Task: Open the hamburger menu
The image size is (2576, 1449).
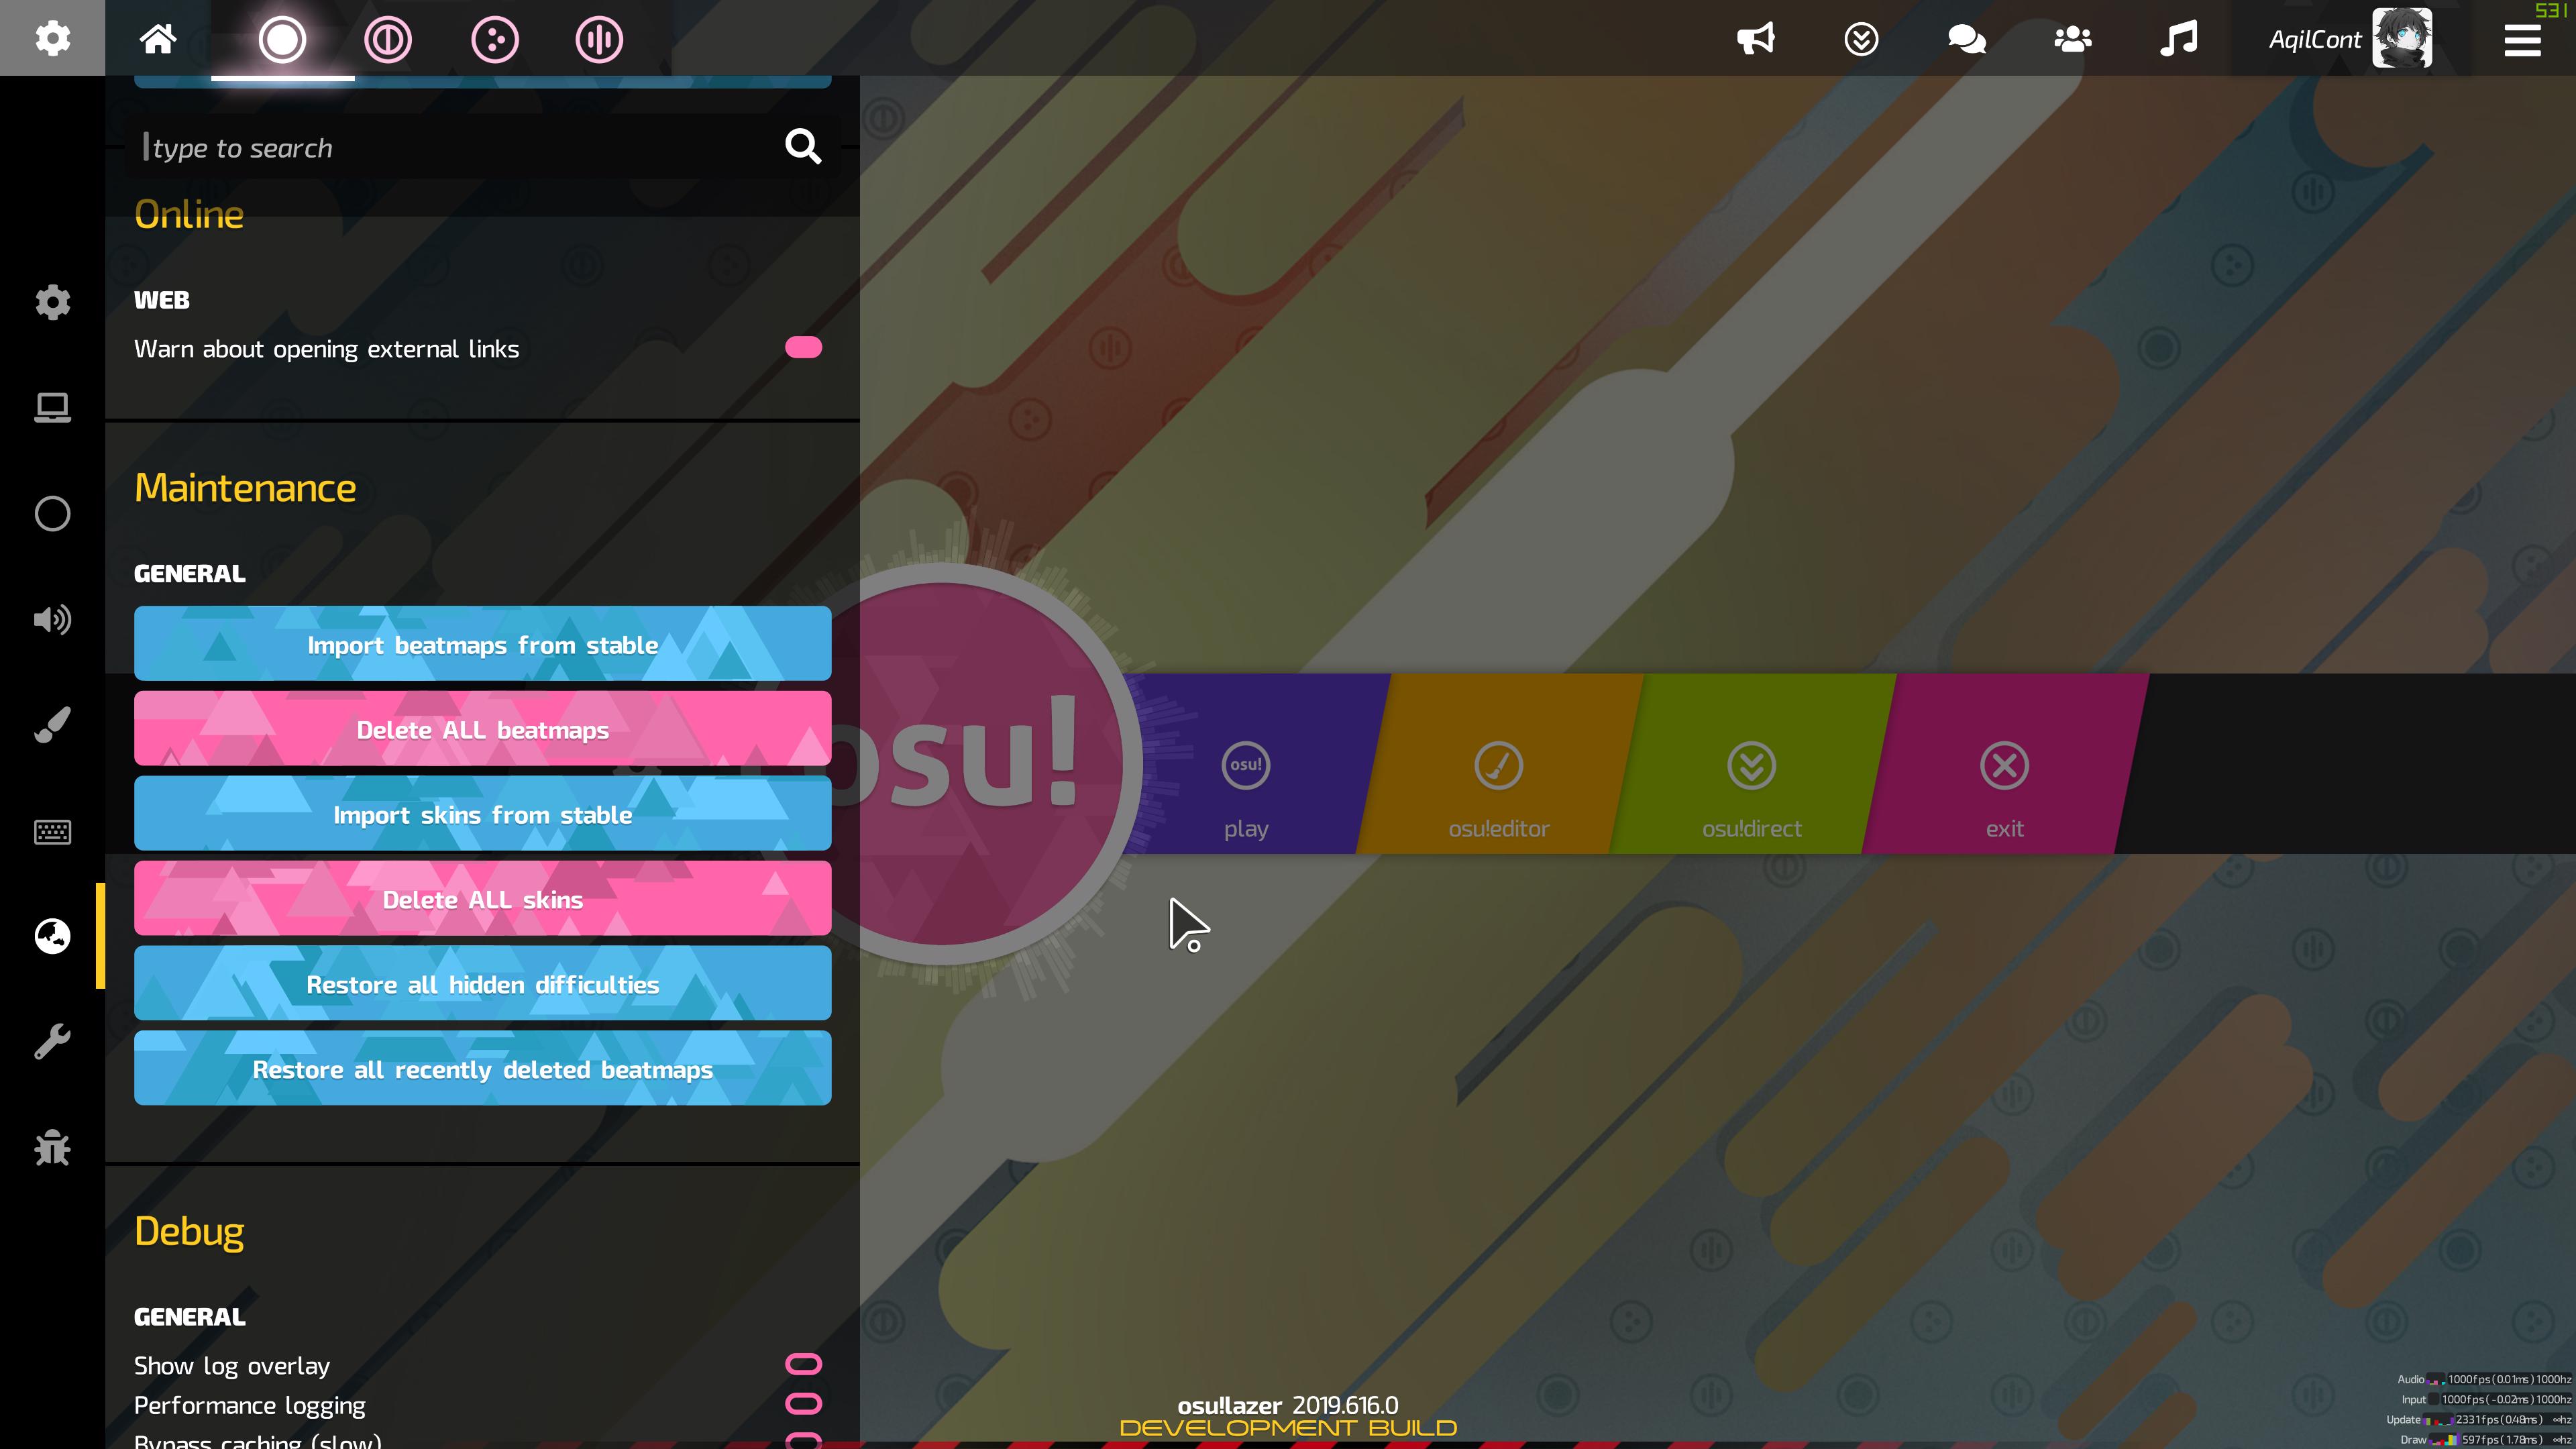Action: (x=2521, y=40)
